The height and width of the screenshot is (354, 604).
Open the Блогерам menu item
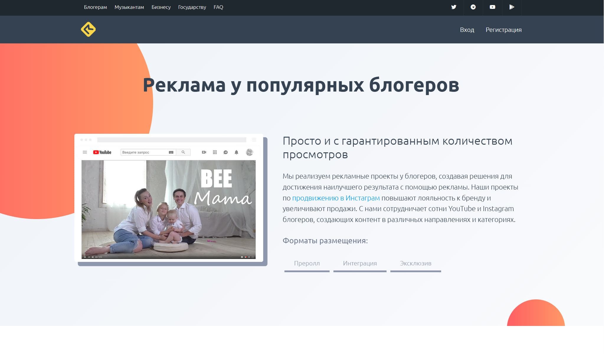pos(95,7)
